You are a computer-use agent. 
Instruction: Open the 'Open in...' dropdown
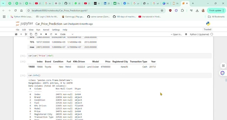click(176, 34)
